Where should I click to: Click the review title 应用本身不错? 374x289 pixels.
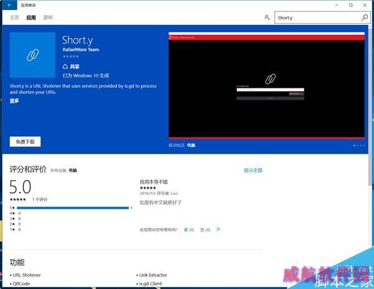153,182
